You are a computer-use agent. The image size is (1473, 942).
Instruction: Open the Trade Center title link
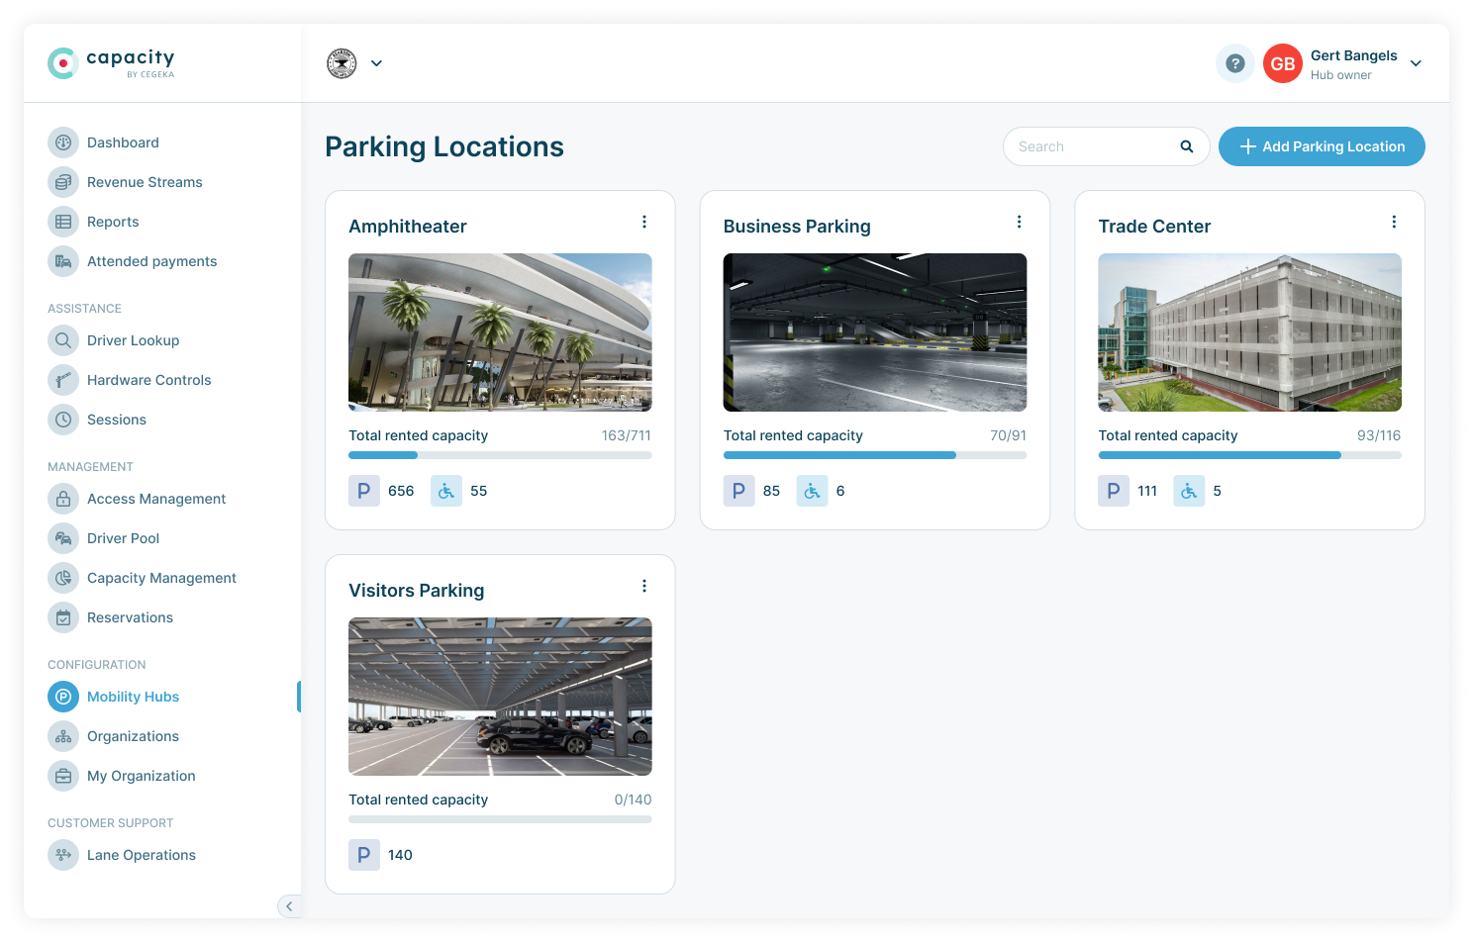[x=1154, y=227]
